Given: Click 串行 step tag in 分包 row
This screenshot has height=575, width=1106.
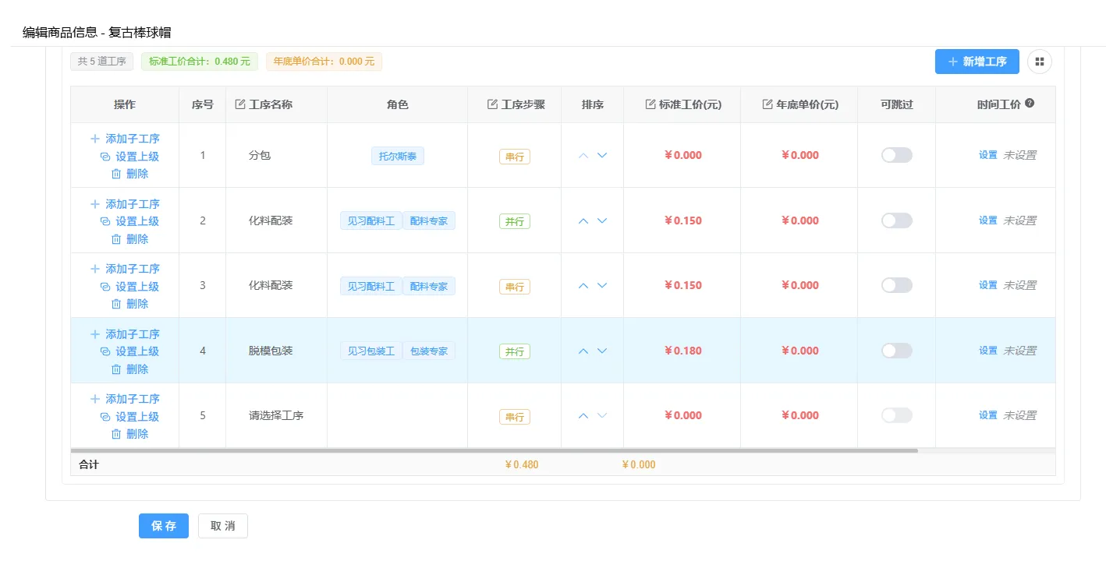Looking at the screenshot, I should 515,157.
